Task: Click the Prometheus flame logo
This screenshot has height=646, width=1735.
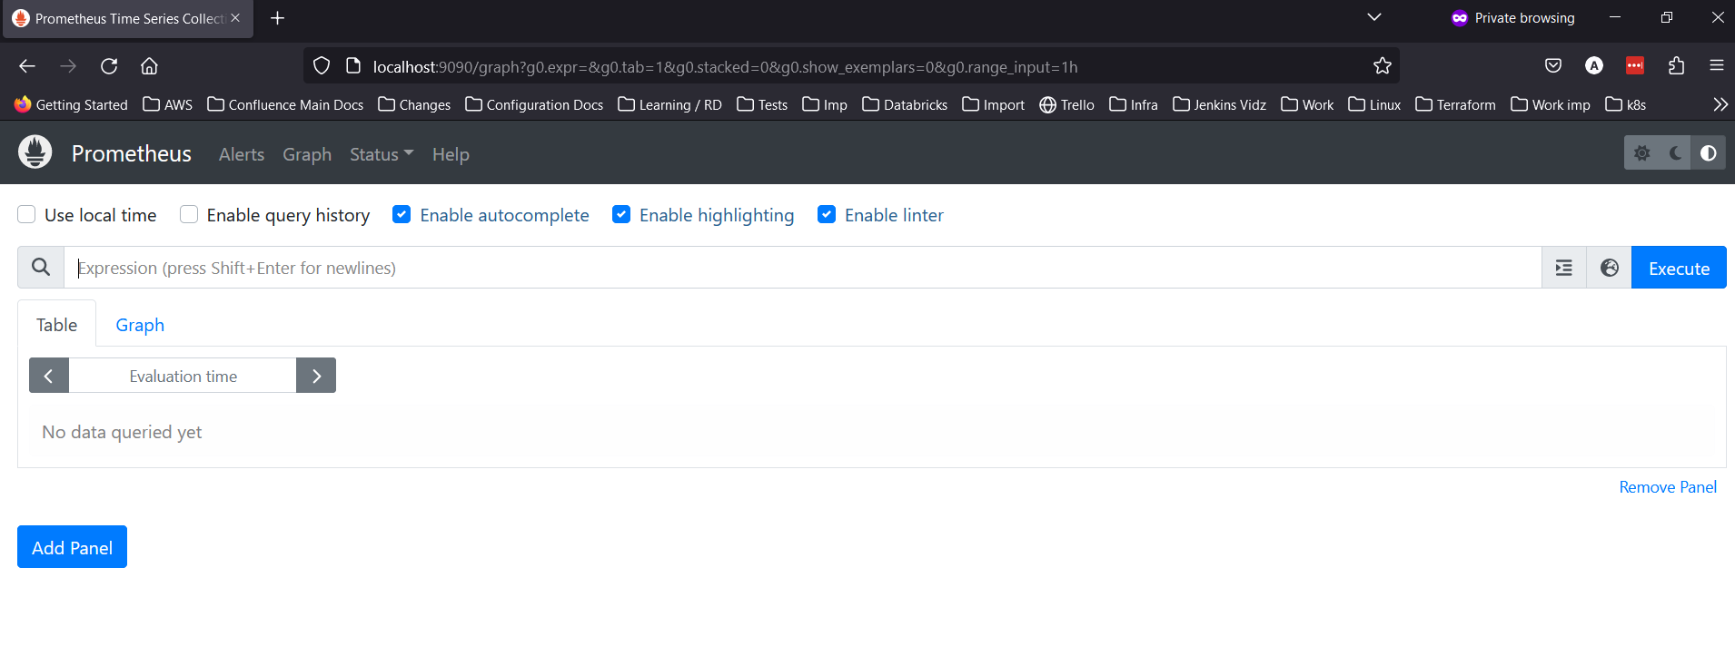Action: (35, 152)
